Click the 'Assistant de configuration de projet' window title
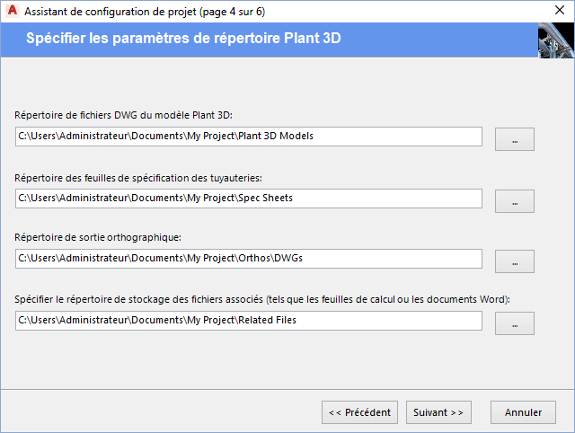Image resolution: width=575 pixels, height=433 pixels. [x=144, y=12]
